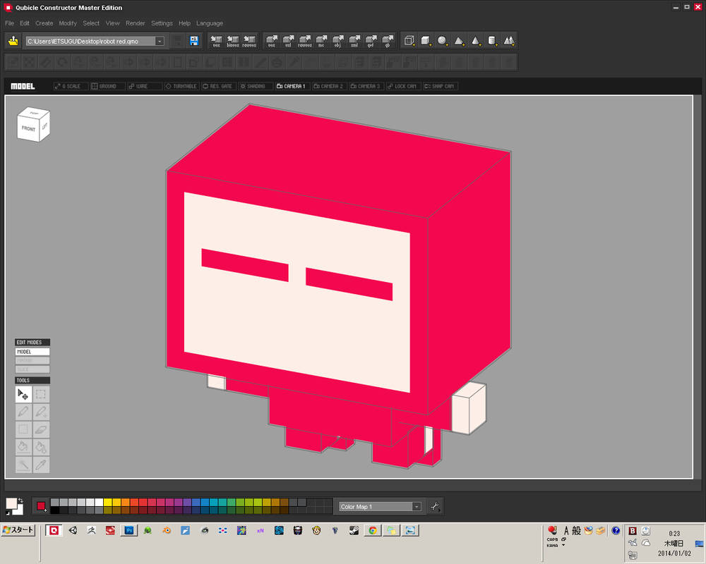The width and height of the screenshot is (706, 564).
Task: Open color map settings wrench icon
Action: 436,506
